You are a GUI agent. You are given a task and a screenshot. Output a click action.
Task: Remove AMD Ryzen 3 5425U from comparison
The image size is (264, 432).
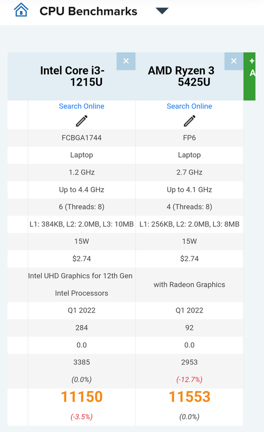tap(234, 61)
